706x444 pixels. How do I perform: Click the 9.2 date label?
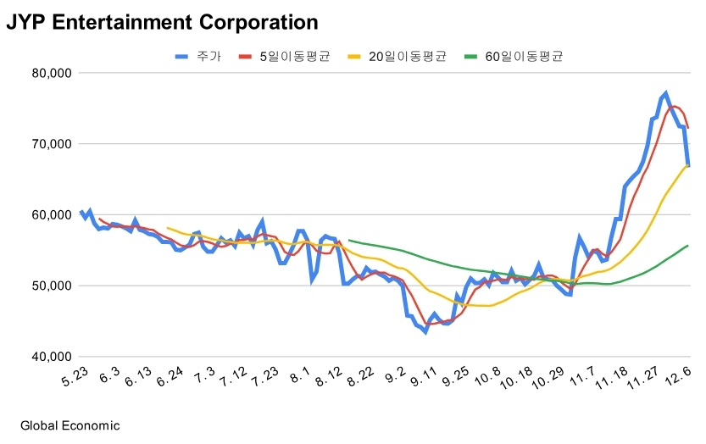click(396, 375)
